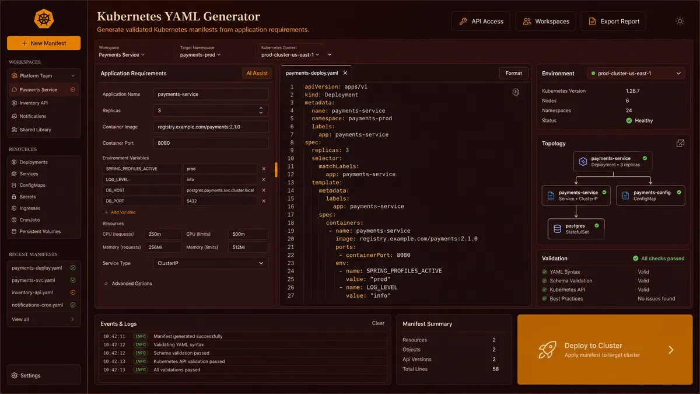Click the Payments Service status indicator
The height and width of the screenshot is (394, 700).
(x=73, y=90)
